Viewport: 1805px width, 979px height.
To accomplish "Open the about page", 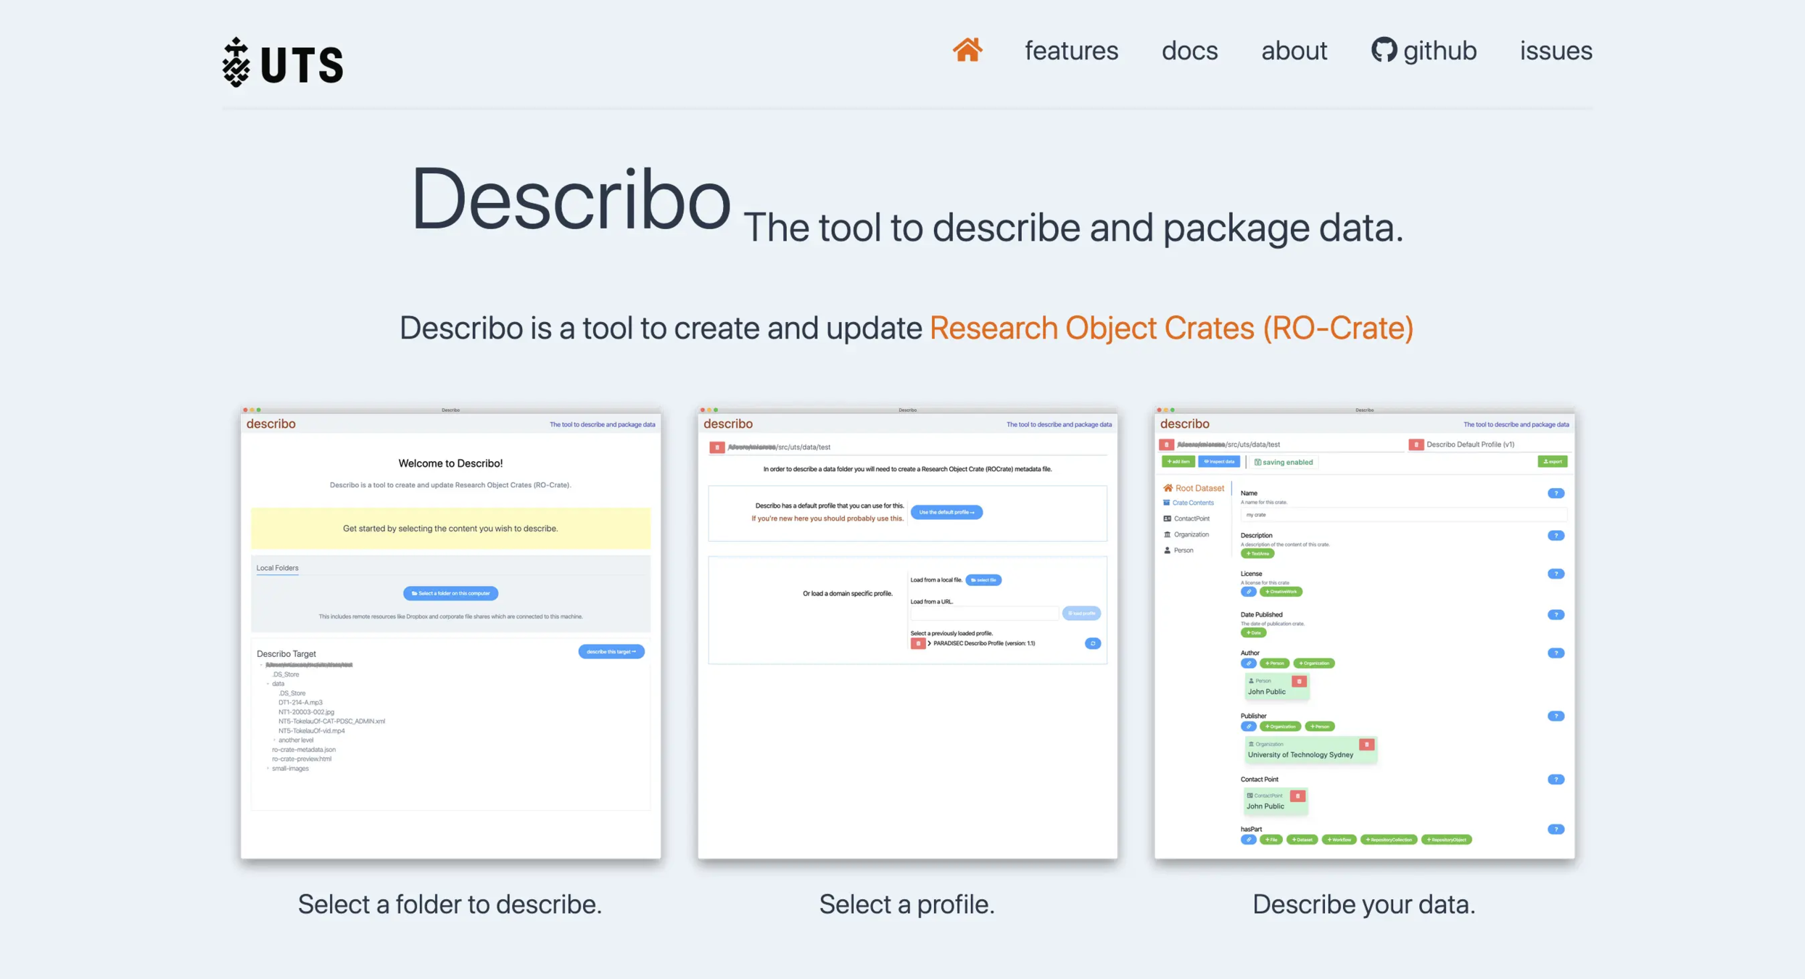I will point(1294,51).
